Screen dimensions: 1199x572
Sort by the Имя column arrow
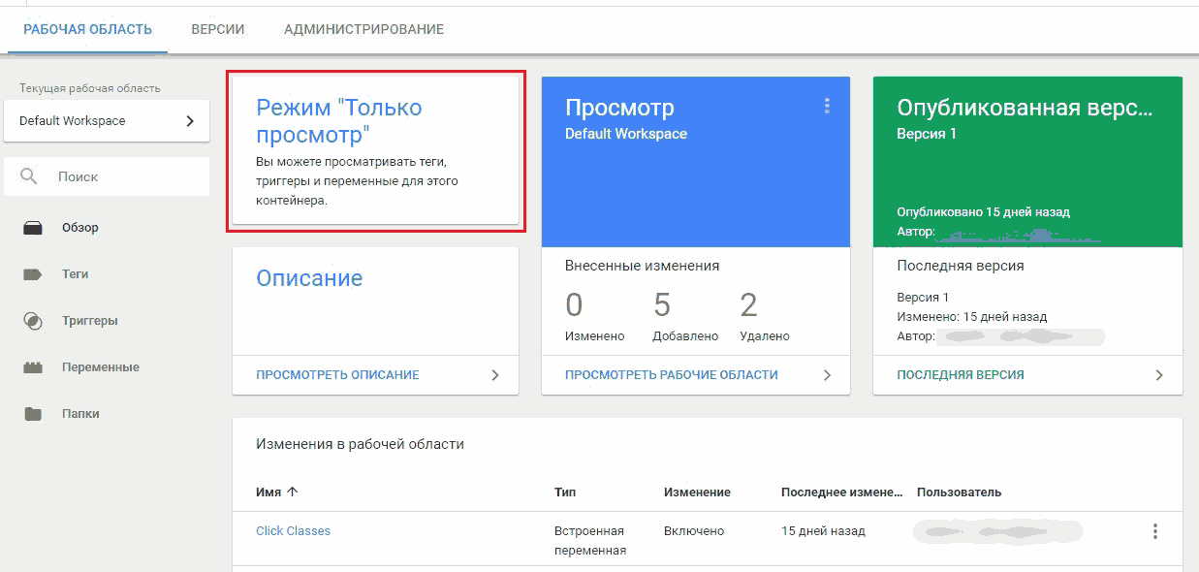tap(292, 492)
